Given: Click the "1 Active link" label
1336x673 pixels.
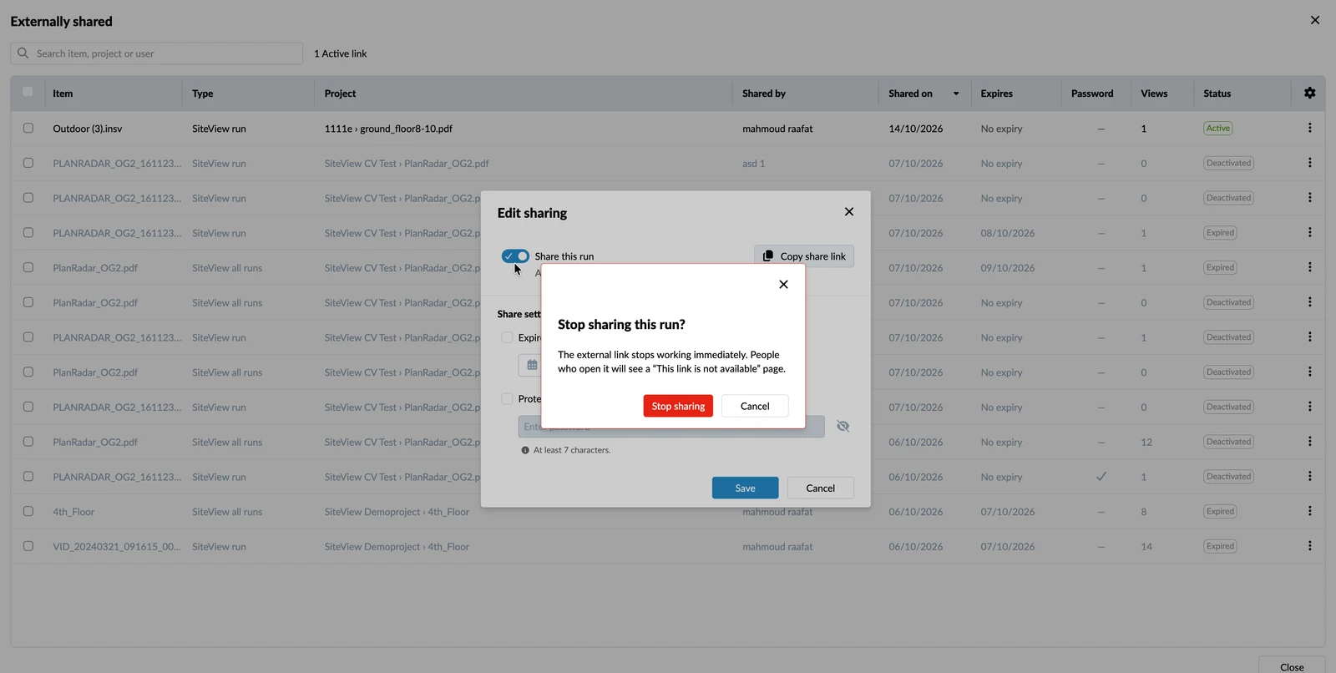Looking at the screenshot, I should coord(341,53).
